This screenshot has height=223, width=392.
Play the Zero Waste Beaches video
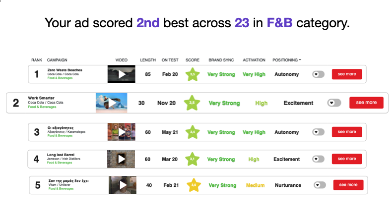pyautogui.click(x=121, y=74)
